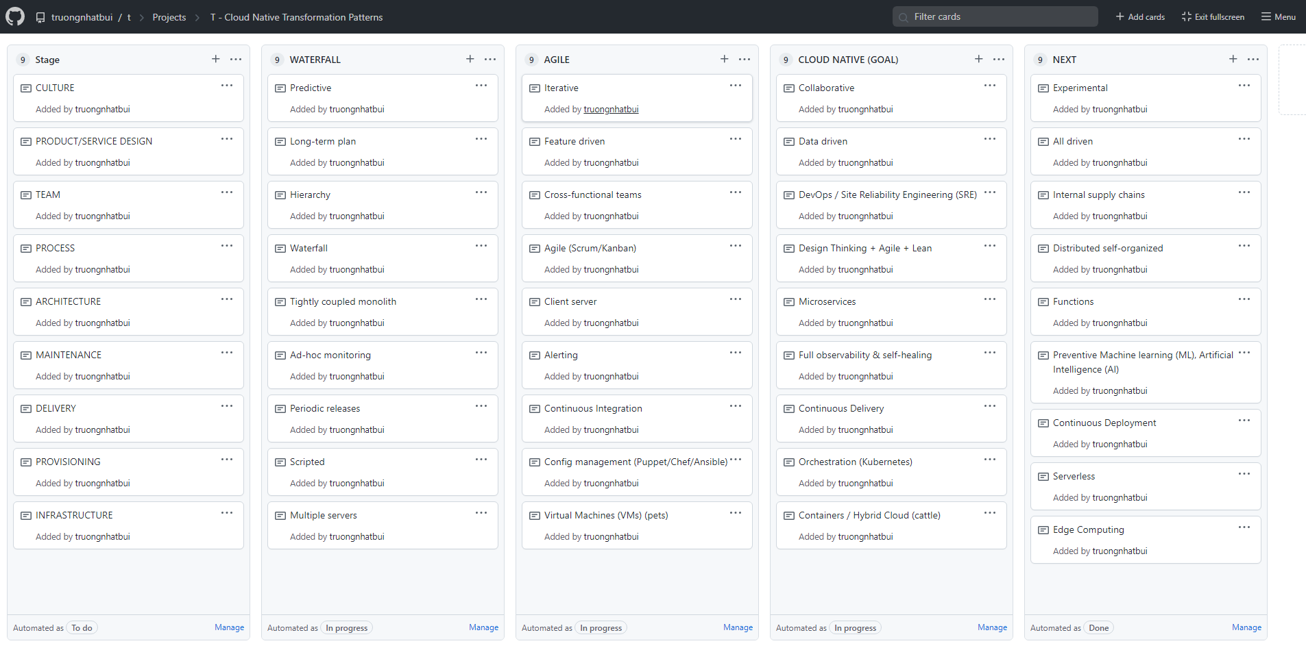Screen dimensions: 1306x650
Task: Click truongnhatbui link on Iterative card
Action: pyautogui.click(x=611, y=110)
